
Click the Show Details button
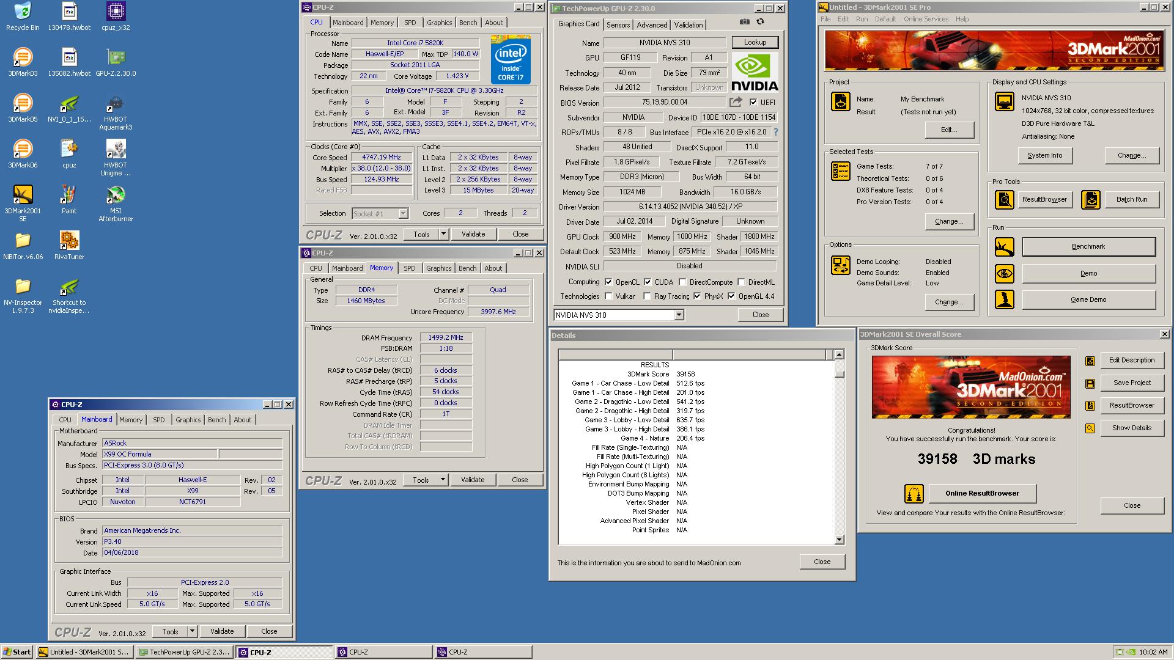(1131, 428)
